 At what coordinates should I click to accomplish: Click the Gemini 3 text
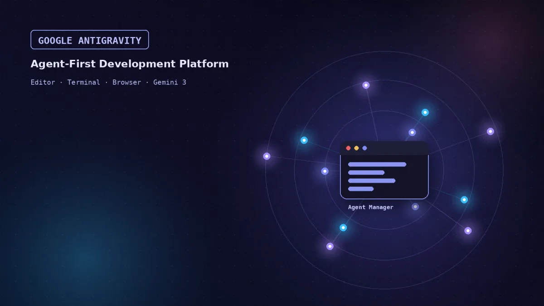(170, 82)
